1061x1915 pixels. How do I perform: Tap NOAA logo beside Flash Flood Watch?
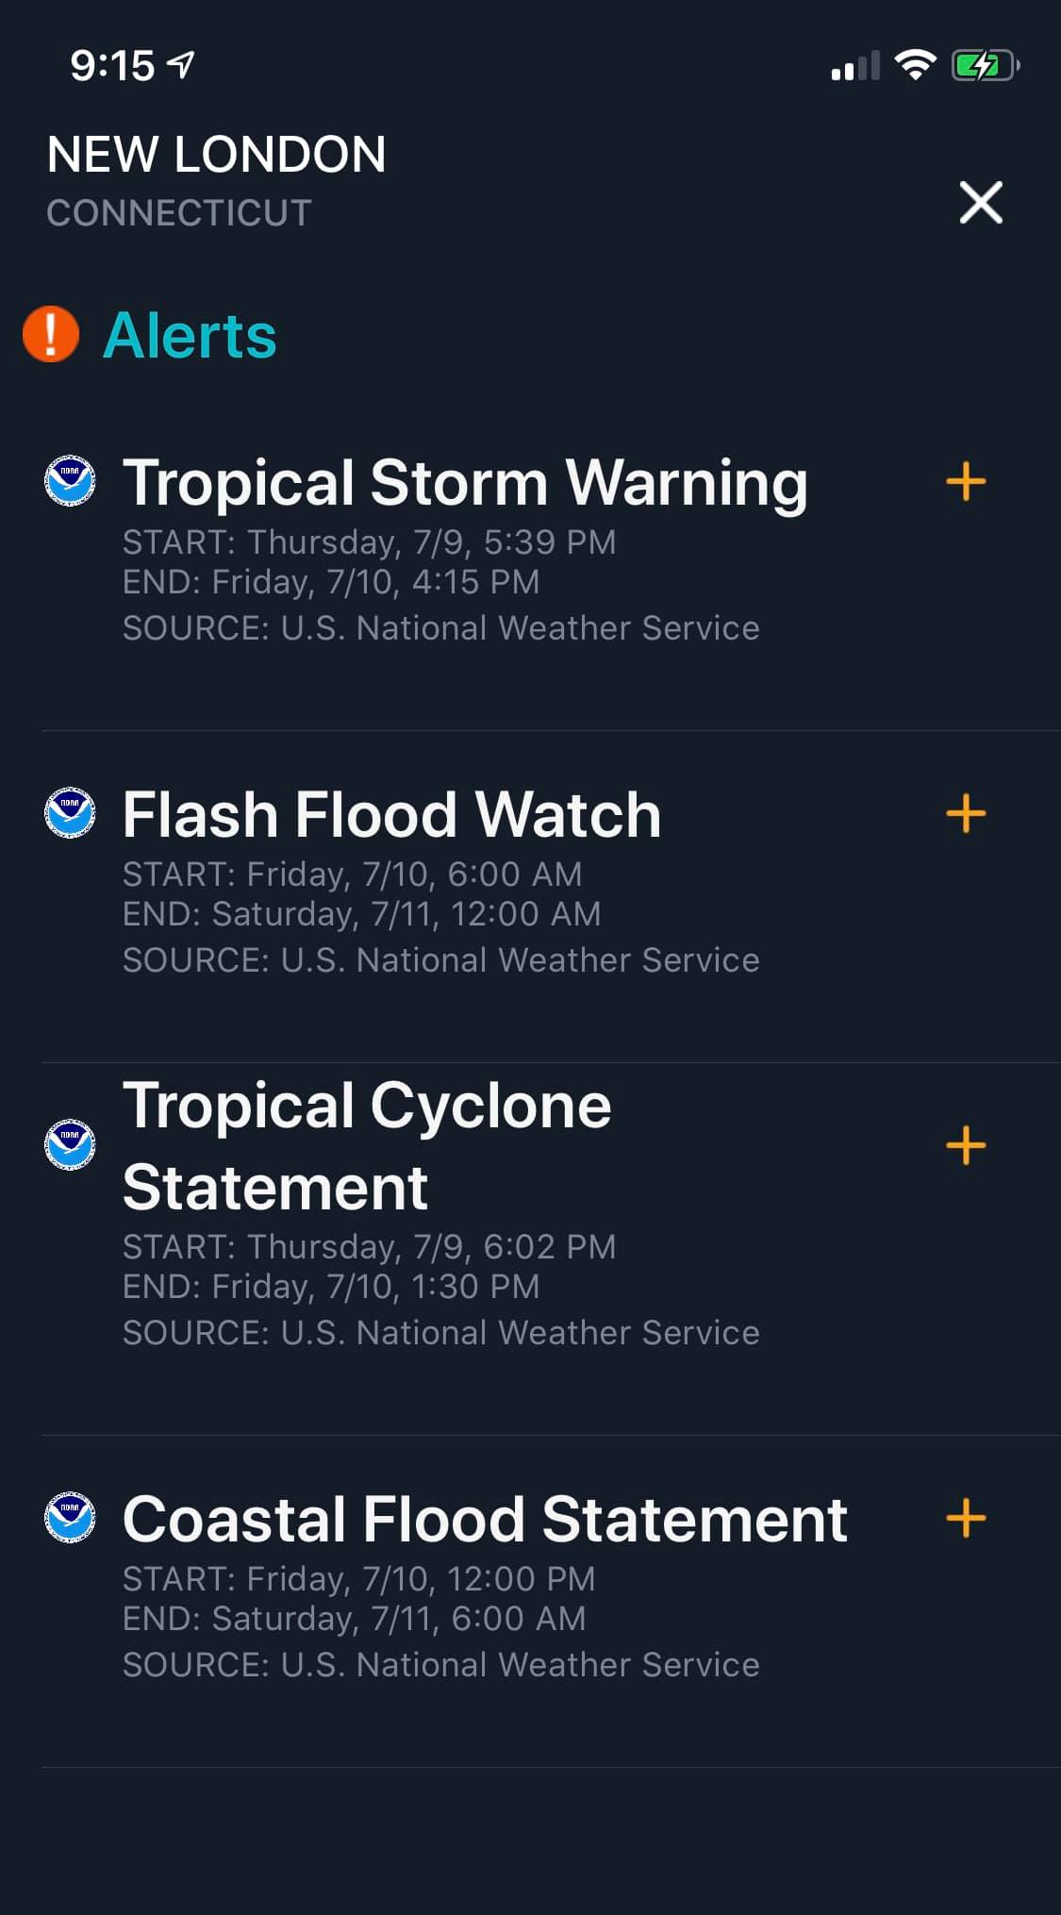click(x=70, y=813)
